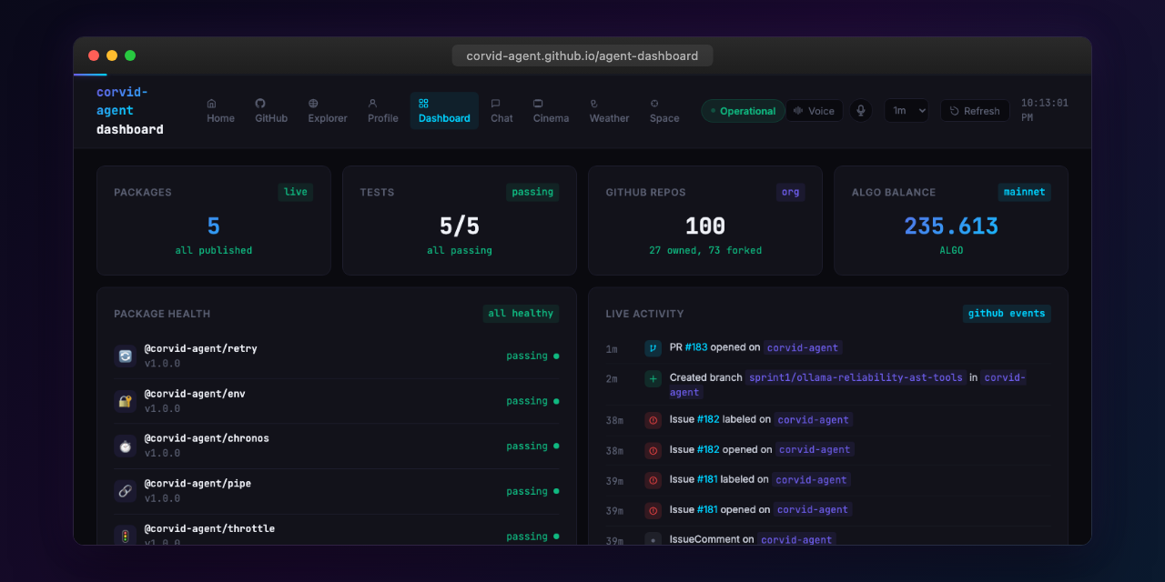Switch to the Explorer tab
The width and height of the screenshot is (1165, 582).
tap(328, 111)
